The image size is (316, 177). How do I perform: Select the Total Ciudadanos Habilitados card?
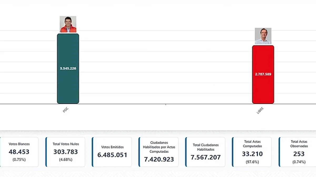tap(205, 152)
